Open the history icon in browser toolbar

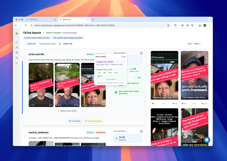pos(192,25)
